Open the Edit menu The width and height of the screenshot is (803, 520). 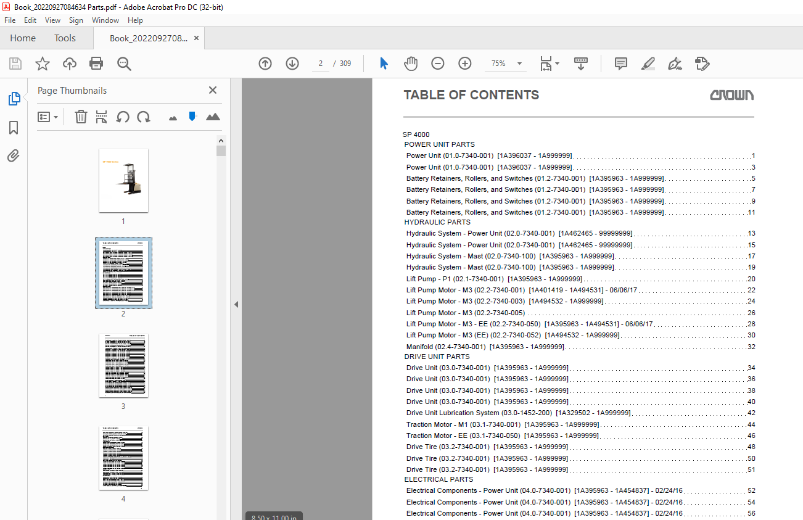coord(30,20)
